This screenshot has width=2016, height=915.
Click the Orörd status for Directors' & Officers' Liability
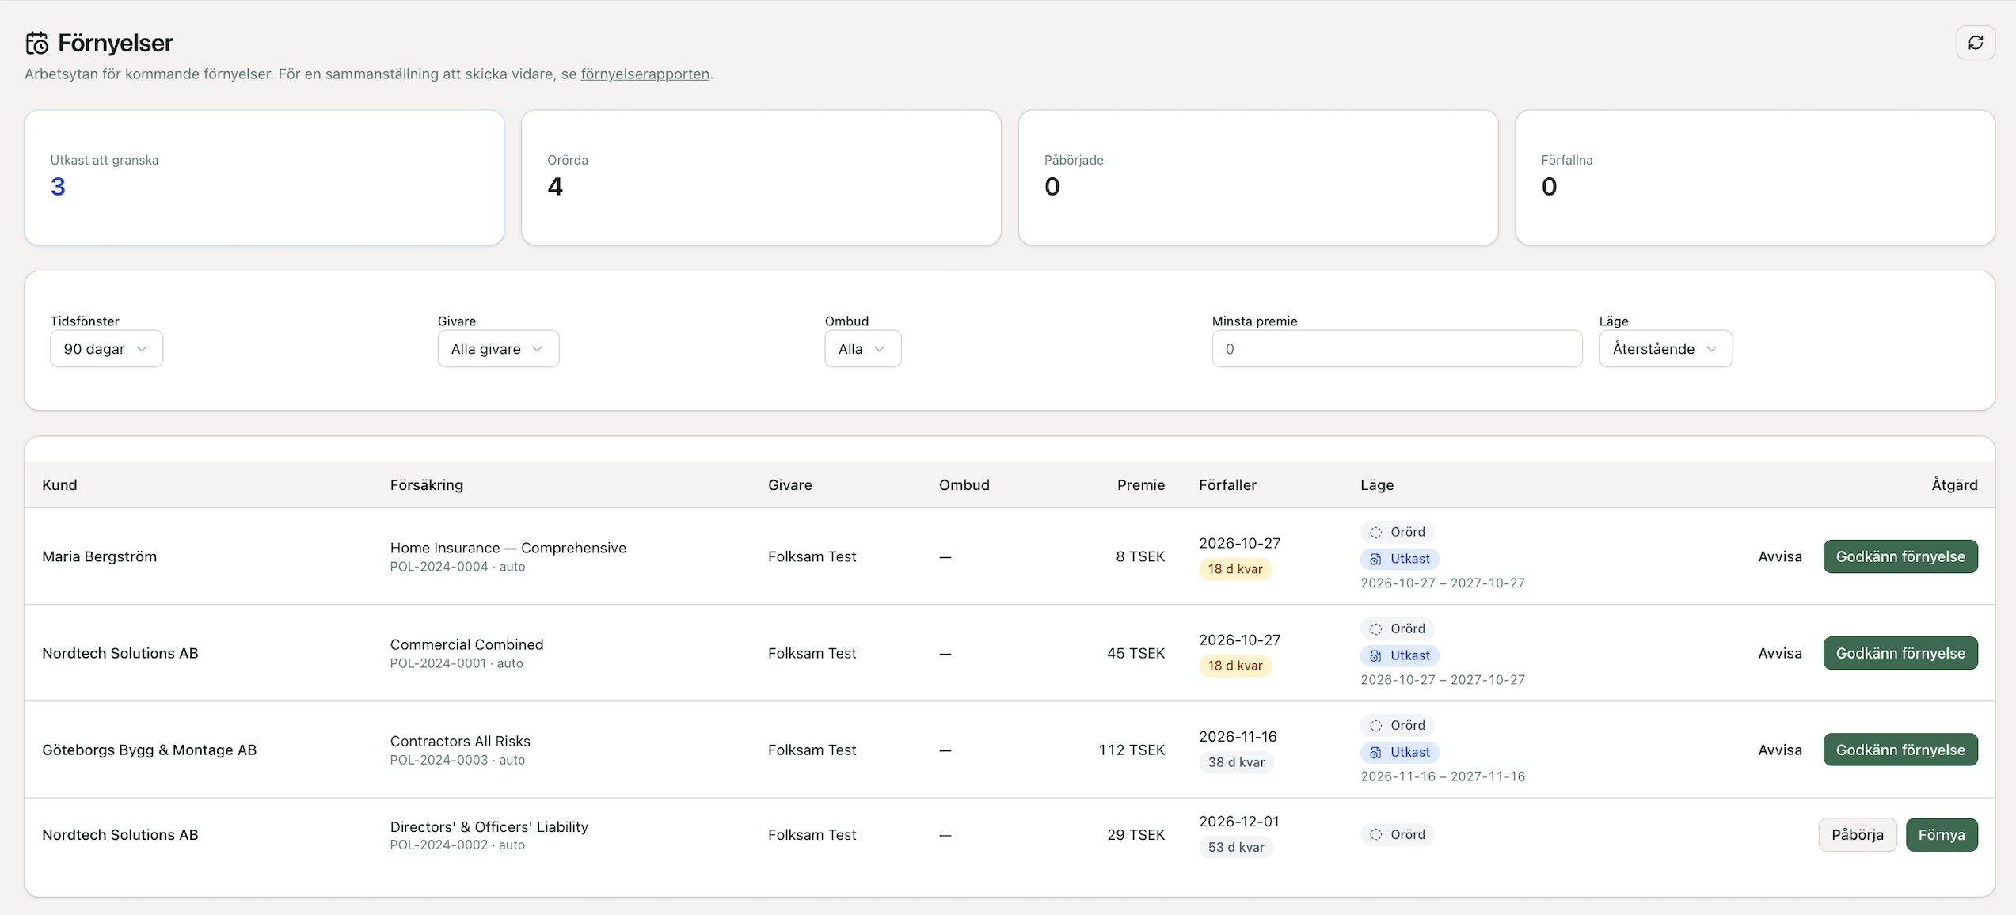(1397, 834)
